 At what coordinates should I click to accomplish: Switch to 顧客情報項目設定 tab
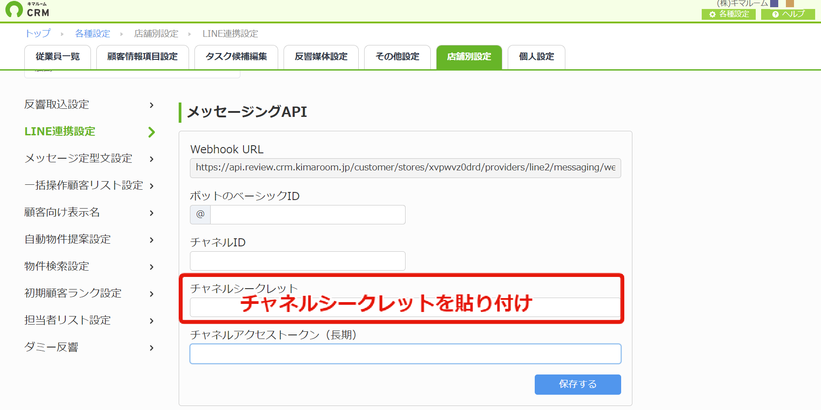coord(143,57)
